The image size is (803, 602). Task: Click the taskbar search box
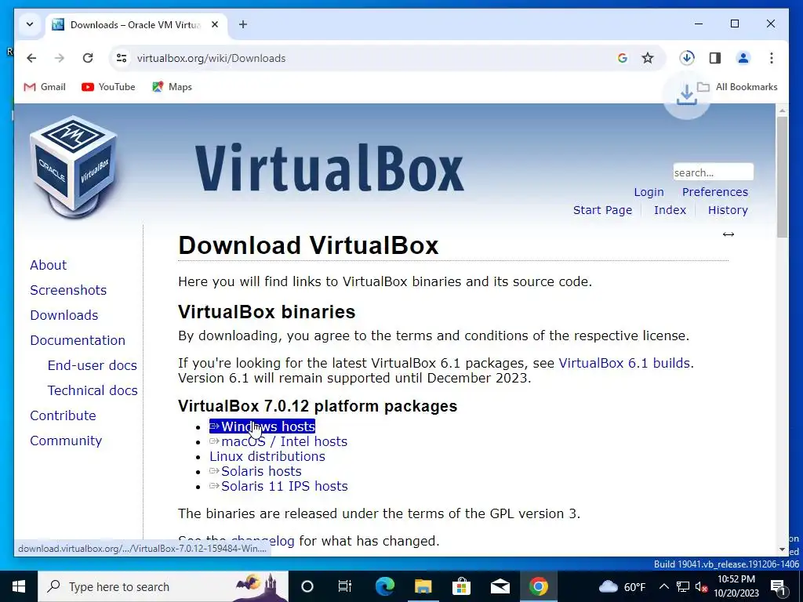pyautogui.click(x=163, y=586)
